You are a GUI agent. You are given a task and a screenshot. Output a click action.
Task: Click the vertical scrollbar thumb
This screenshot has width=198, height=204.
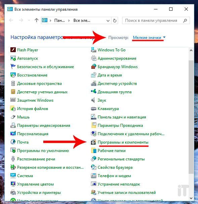coord(191,117)
